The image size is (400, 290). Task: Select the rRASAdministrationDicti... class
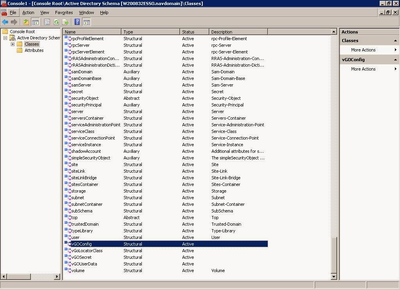click(x=166, y=65)
